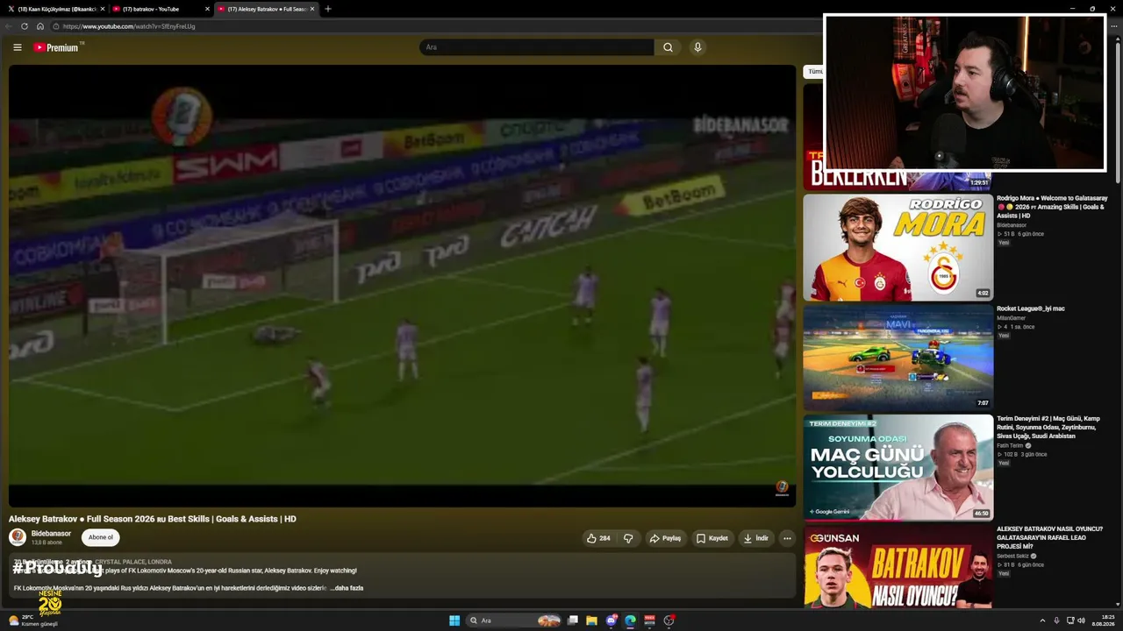Like the Aleksey Batrakov video
1123x631 pixels.
(x=598, y=538)
